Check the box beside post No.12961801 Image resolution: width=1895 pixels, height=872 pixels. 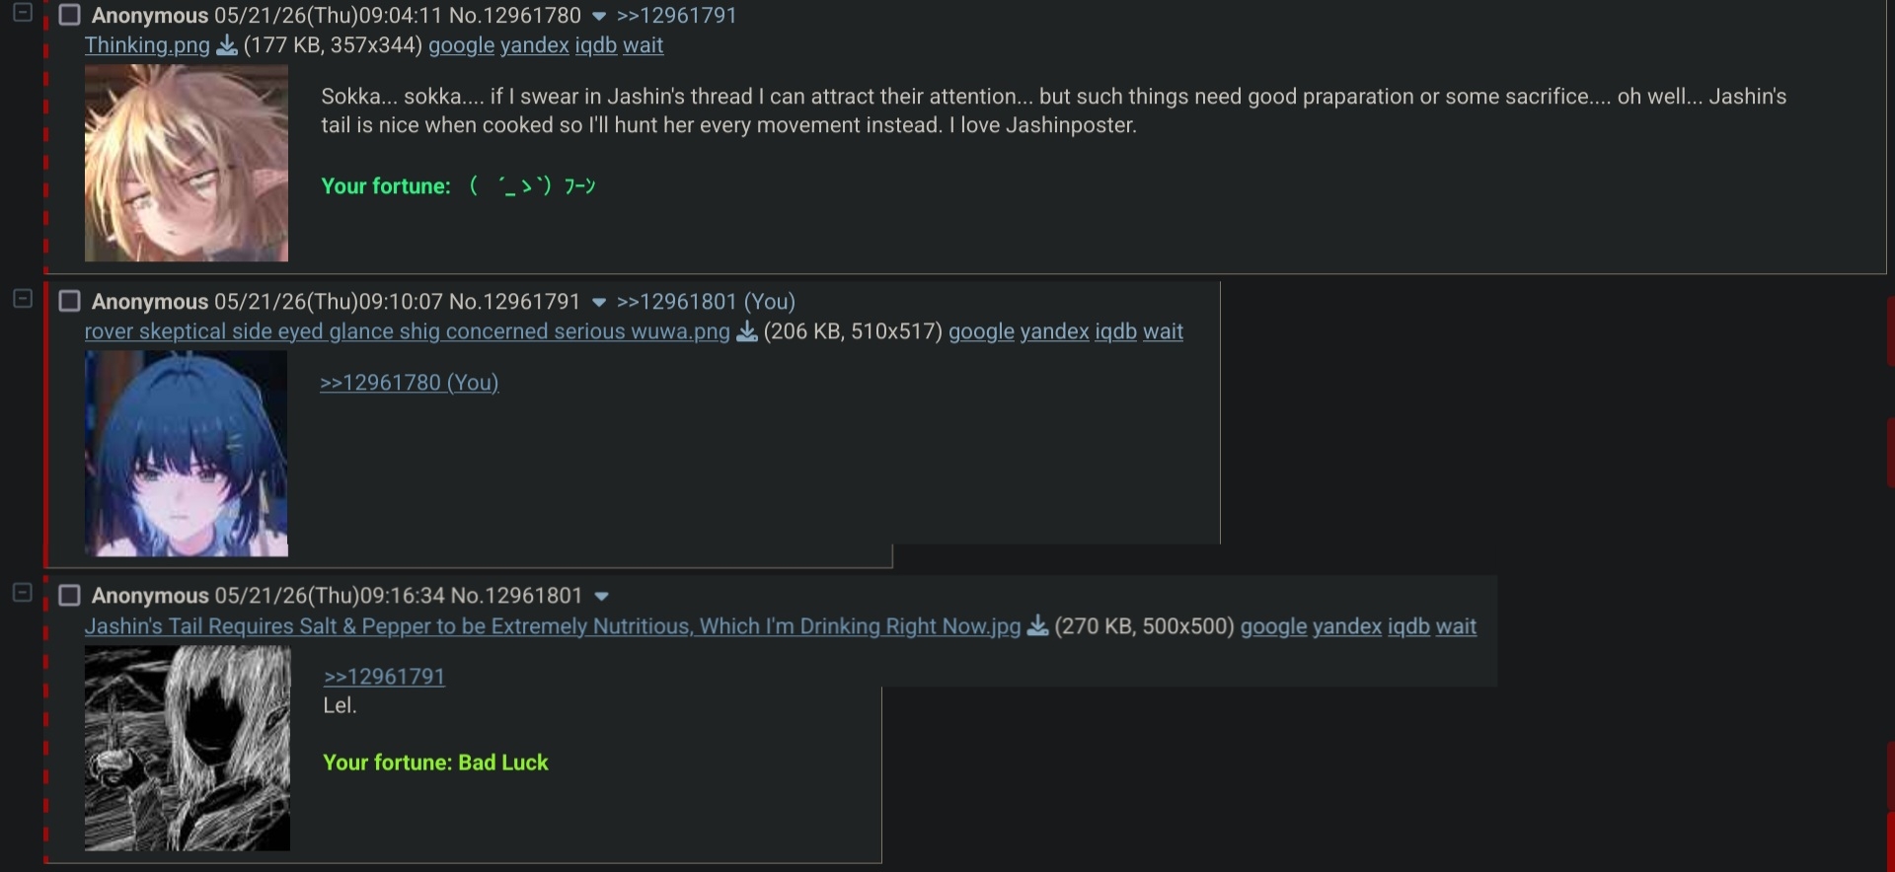(x=69, y=595)
